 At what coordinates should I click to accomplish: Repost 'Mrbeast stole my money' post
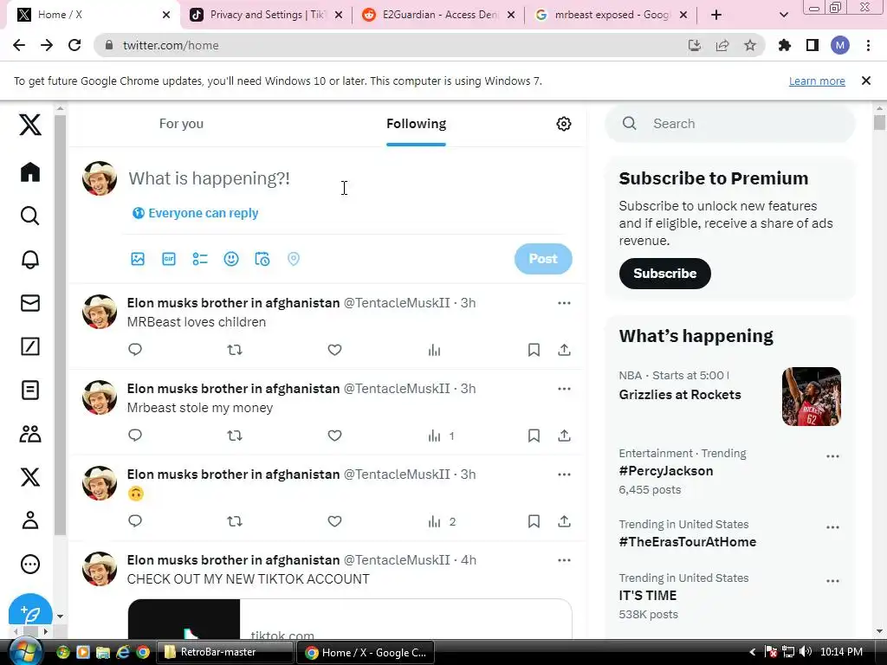(235, 436)
